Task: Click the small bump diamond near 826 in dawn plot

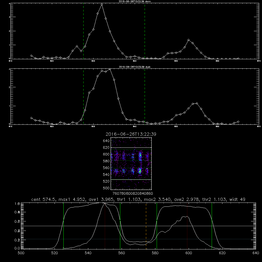Action: 77,46
